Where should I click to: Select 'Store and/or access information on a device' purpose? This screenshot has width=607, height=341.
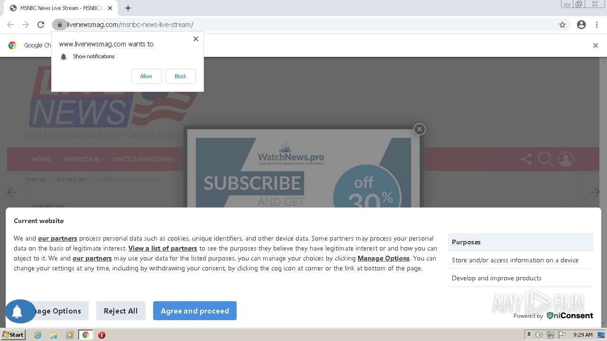(x=520, y=260)
